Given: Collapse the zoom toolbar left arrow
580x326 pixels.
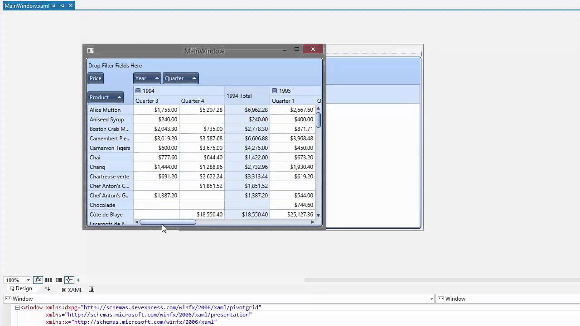Looking at the screenshot, I should (x=78, y=280).
